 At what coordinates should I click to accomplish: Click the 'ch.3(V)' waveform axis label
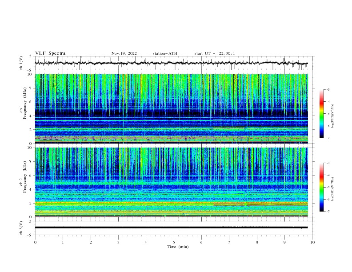[21, 228]
